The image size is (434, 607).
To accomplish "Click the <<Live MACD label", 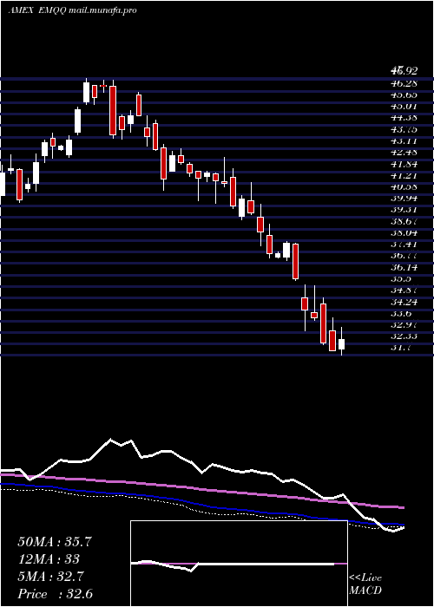I will pyautogui.click(x=365, y=584).
